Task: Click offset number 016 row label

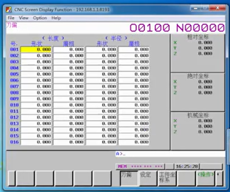Action: (14, 142)
